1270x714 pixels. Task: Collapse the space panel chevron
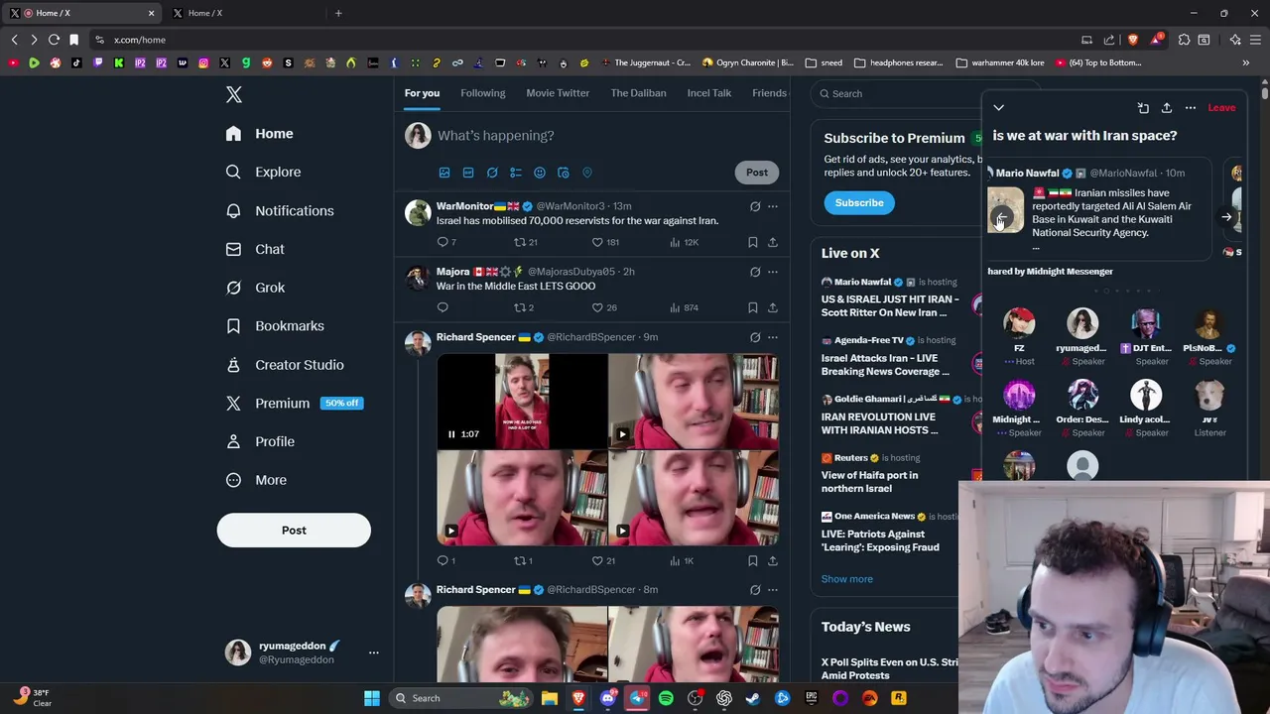[x=999, y=107]
